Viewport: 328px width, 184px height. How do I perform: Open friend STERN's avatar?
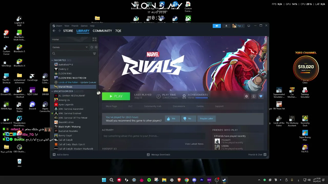pos(217,147)
